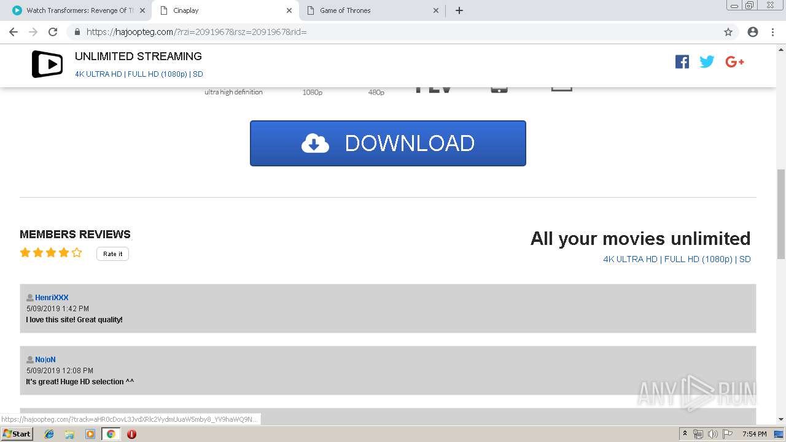Select the fourth rating star
This screenshot has width=786, height=442.
click(x=64, y=252)
